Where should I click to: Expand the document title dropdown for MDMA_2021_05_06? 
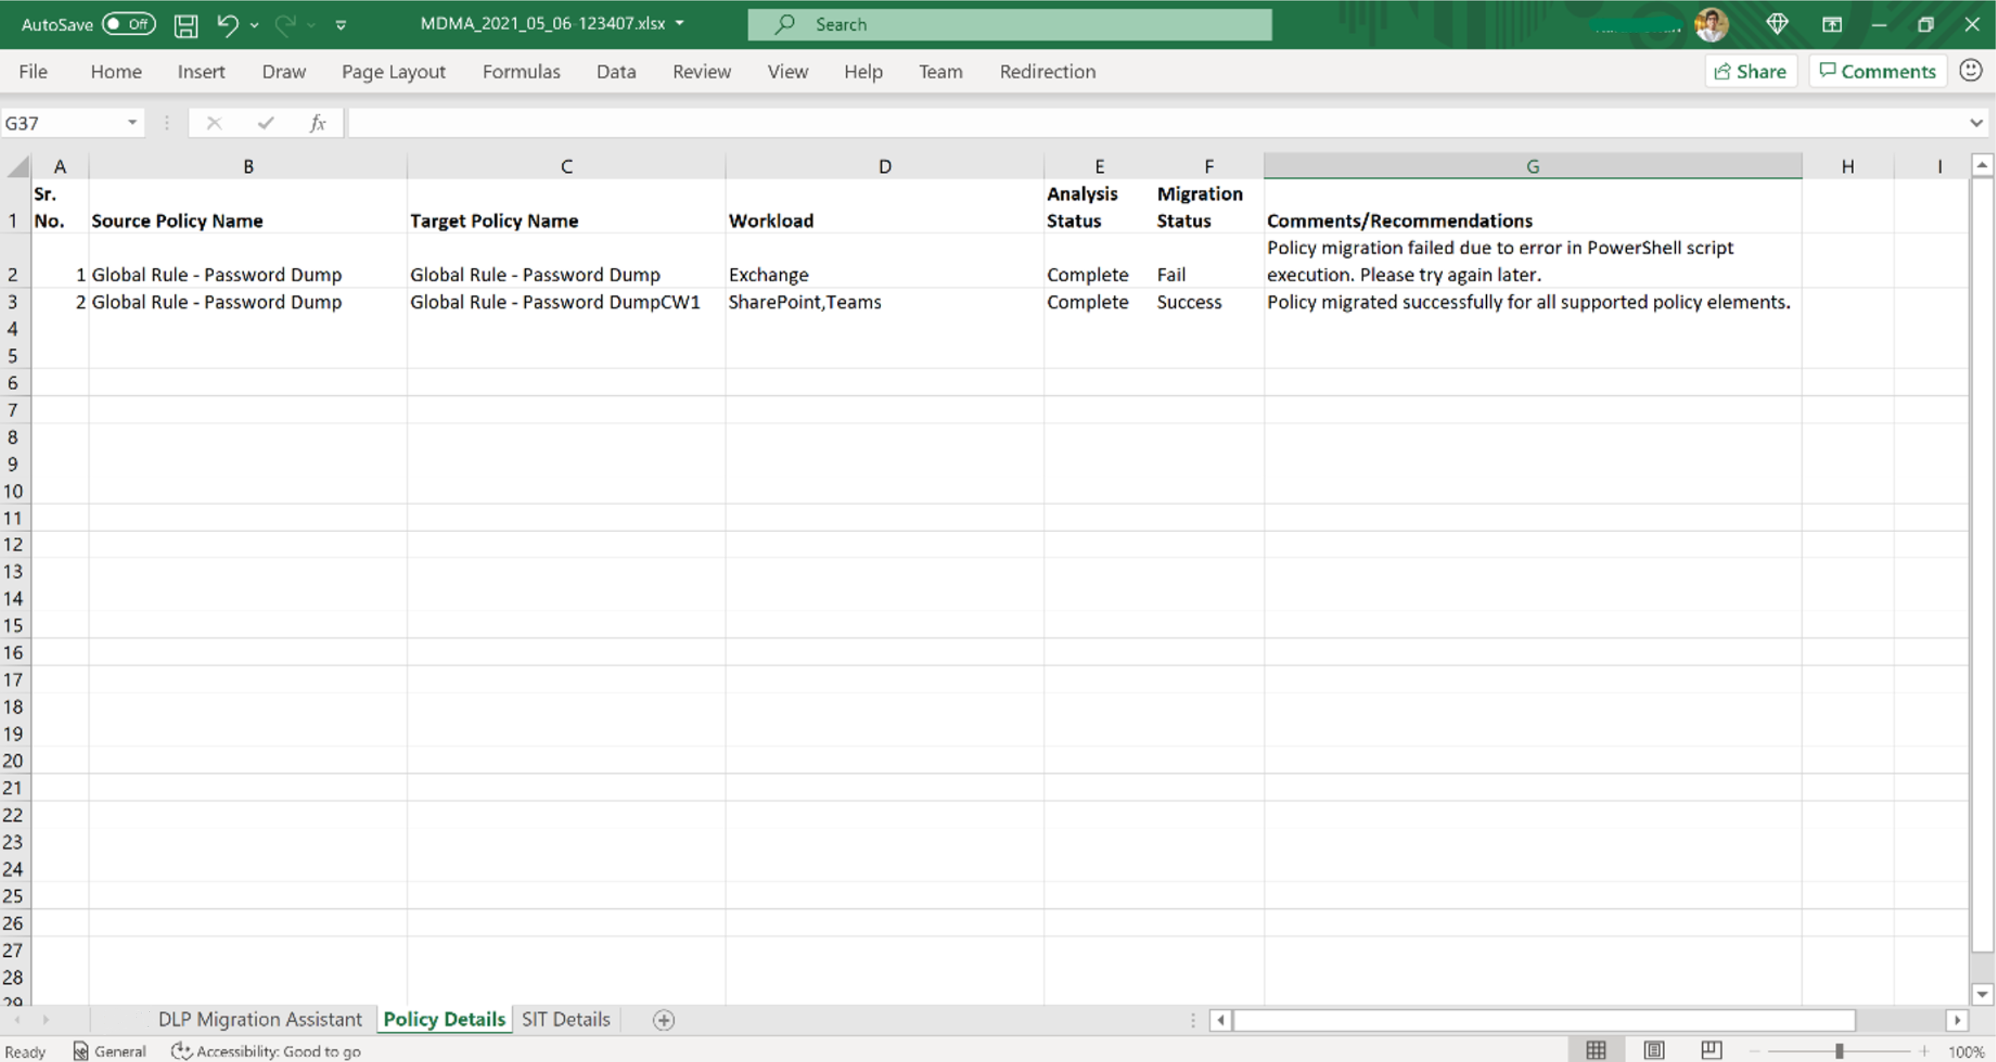[680, 24]
